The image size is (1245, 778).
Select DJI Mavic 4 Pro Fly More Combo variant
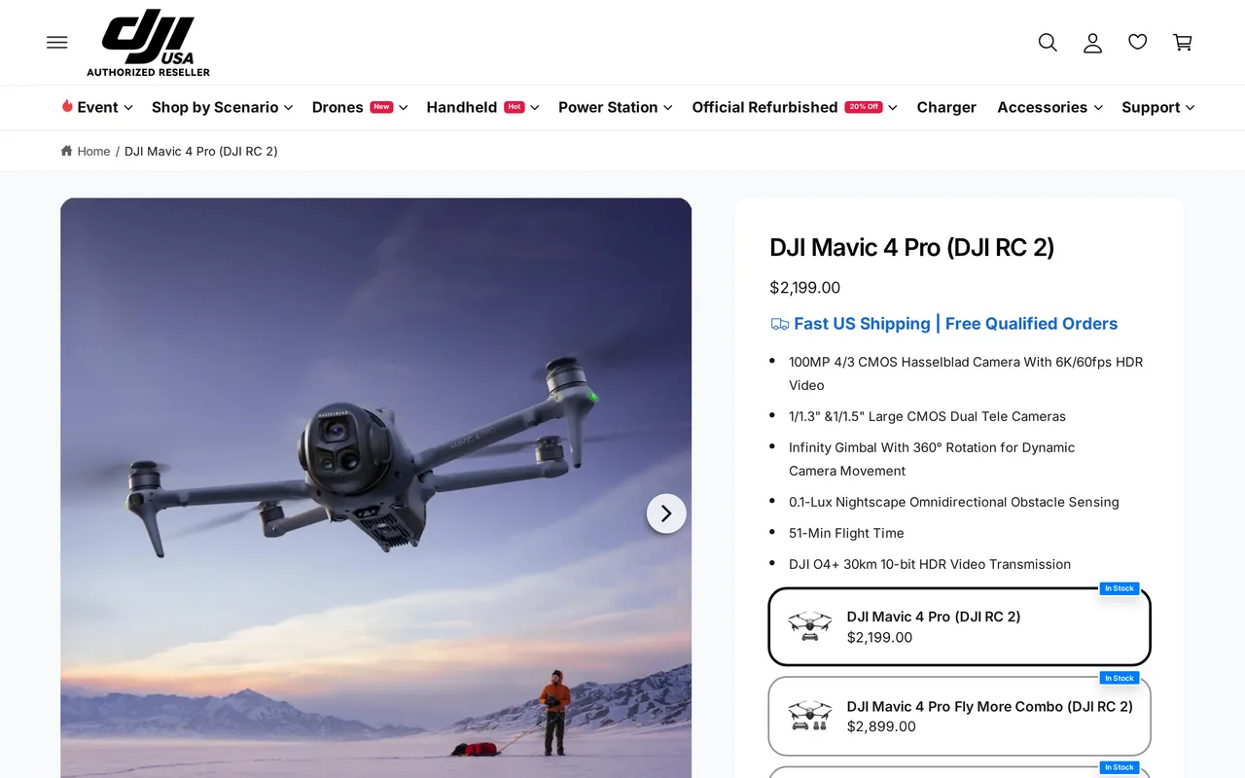click(x=959, y=716)
